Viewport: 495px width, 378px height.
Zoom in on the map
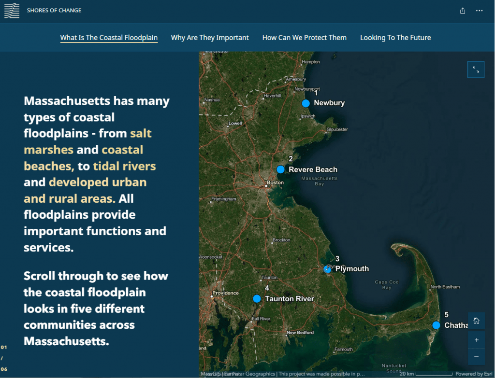pos(476,340)
